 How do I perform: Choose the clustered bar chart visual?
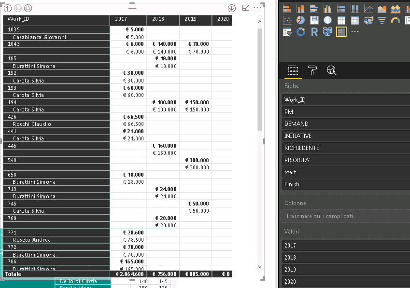tap(314, 9)
